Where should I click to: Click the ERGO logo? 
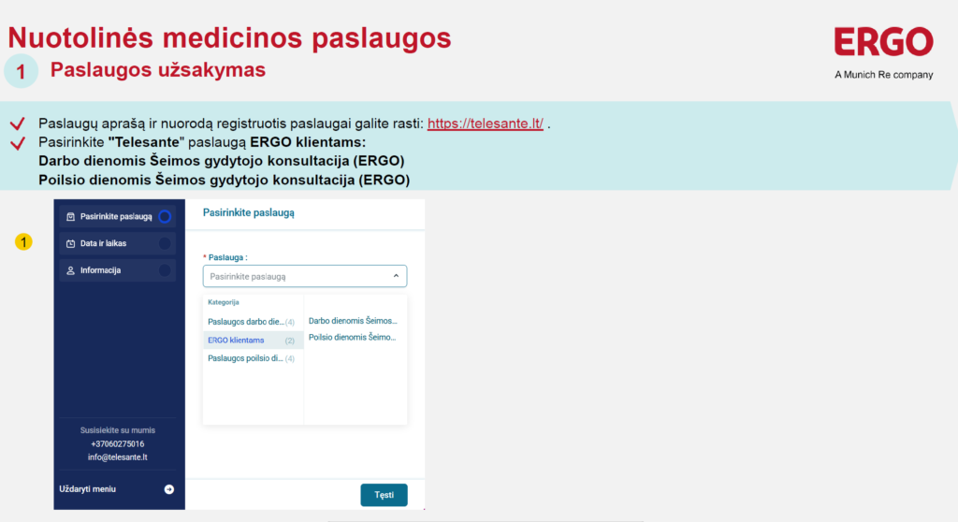(x=883, y=43)
